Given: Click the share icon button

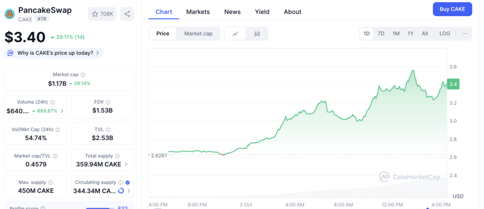Looking at the screenshot, I should pos(127,14).
